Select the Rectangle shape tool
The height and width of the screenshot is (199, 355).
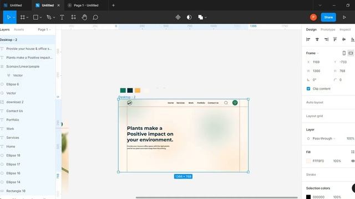[35, 17]
